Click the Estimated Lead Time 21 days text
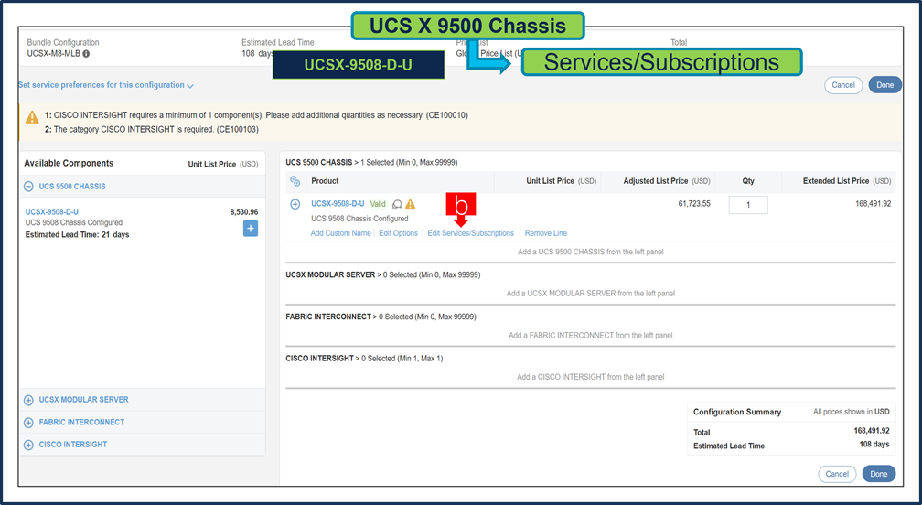Image resolution: width=922 pixels, height=505 pixels. pyautogui.click(x=77, y=234)
